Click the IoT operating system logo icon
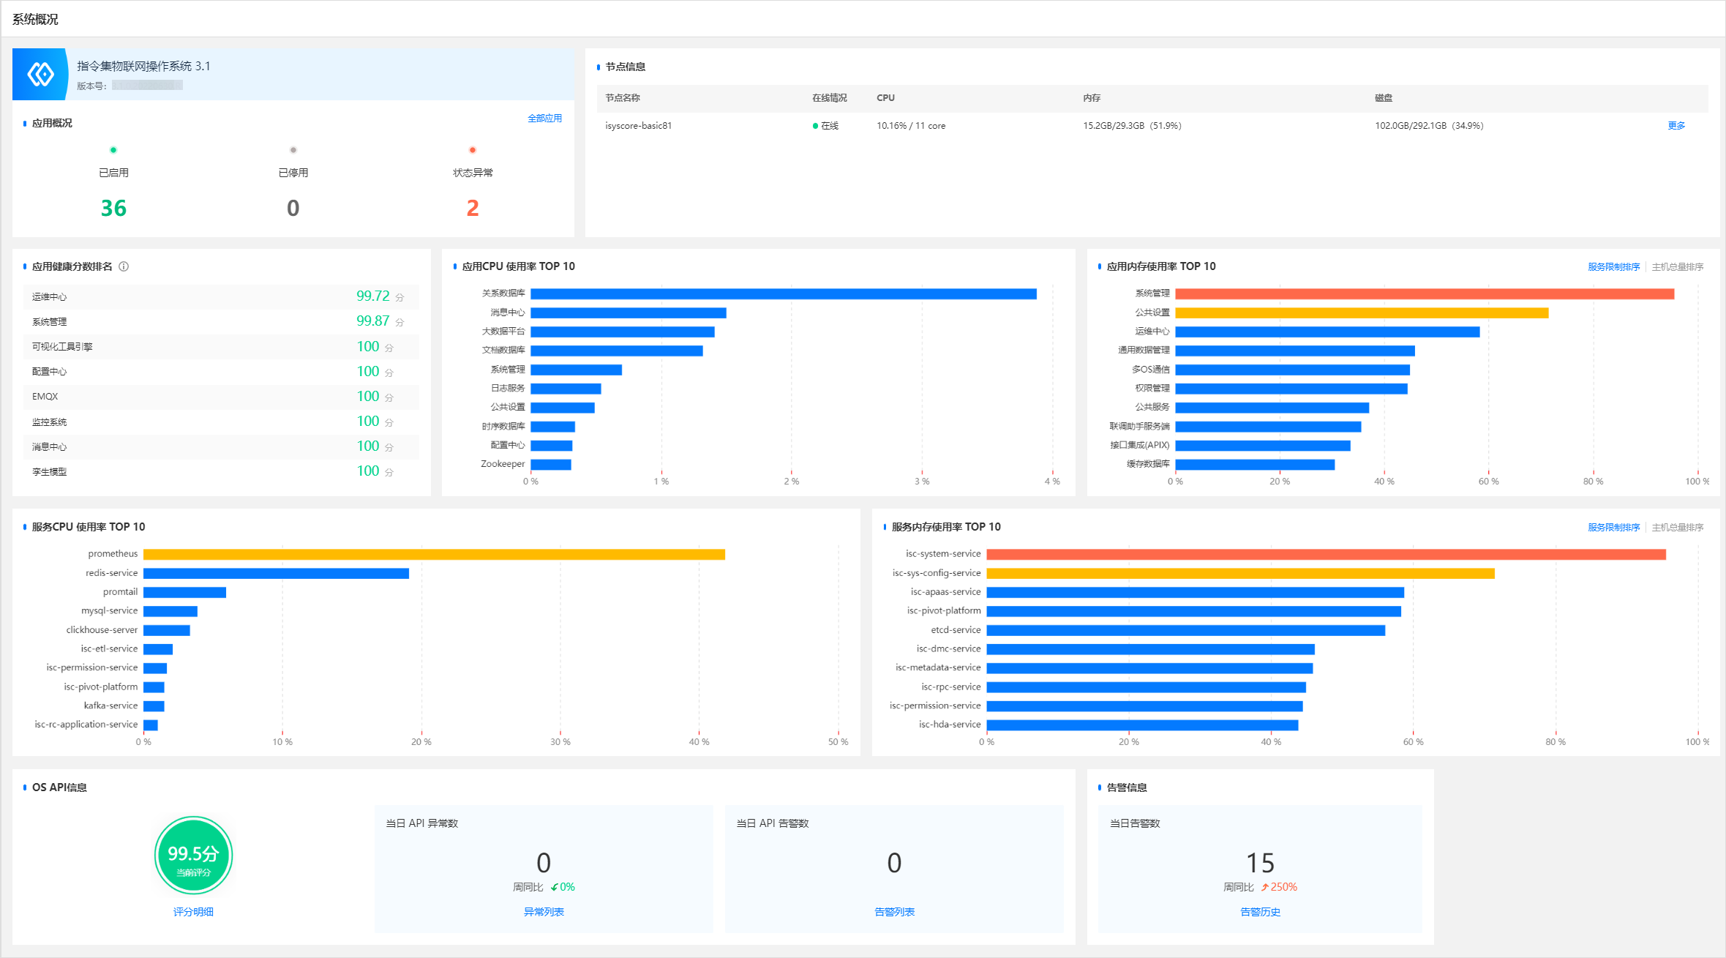Image resolution: width=1726 pixels, height=958 pixels. pyautogui.click(x=40, y=74)
